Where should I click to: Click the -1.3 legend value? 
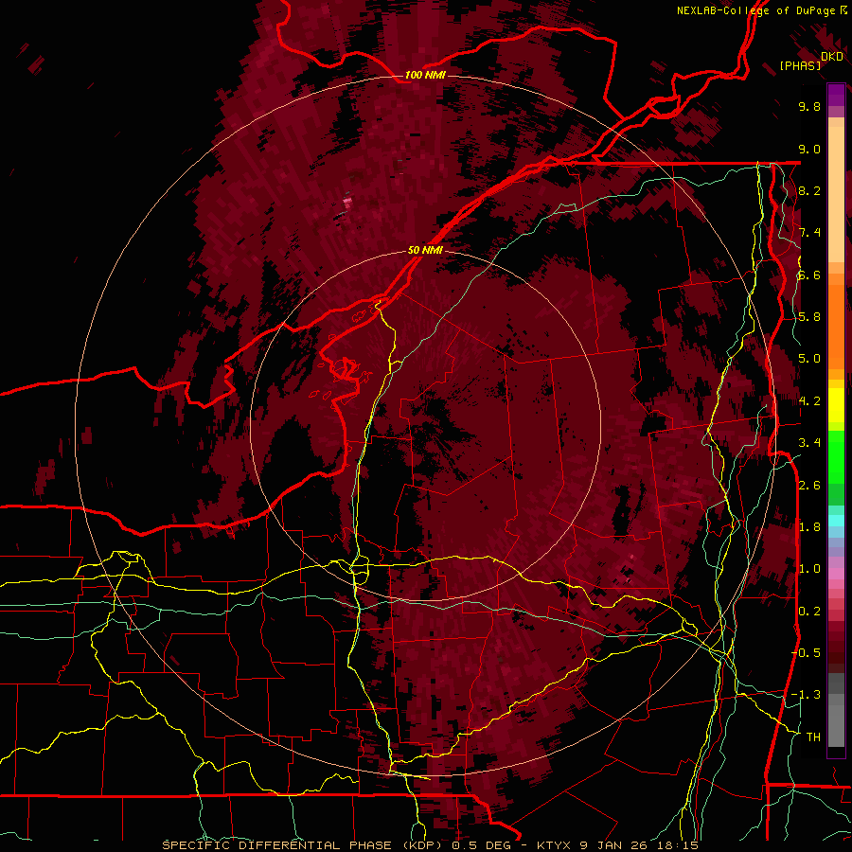pyautogui.click(x=806, y=695)
